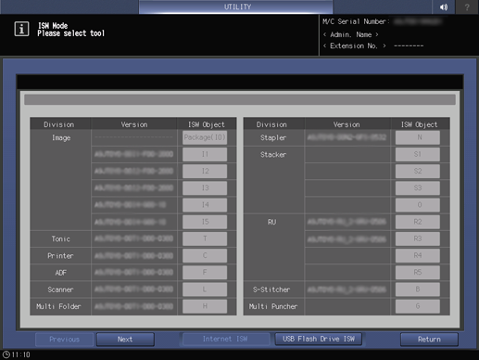Open help with the question mark icon
This screenshot has width=479, height=360.
click(x=467, y=6)
